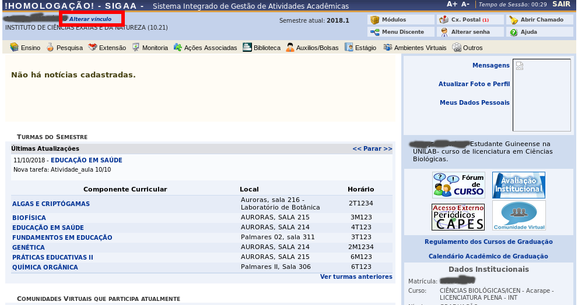The height and width of the screenshot is (305, 578).
Task: Click Abrir Chamado icon
Action: 513,20
